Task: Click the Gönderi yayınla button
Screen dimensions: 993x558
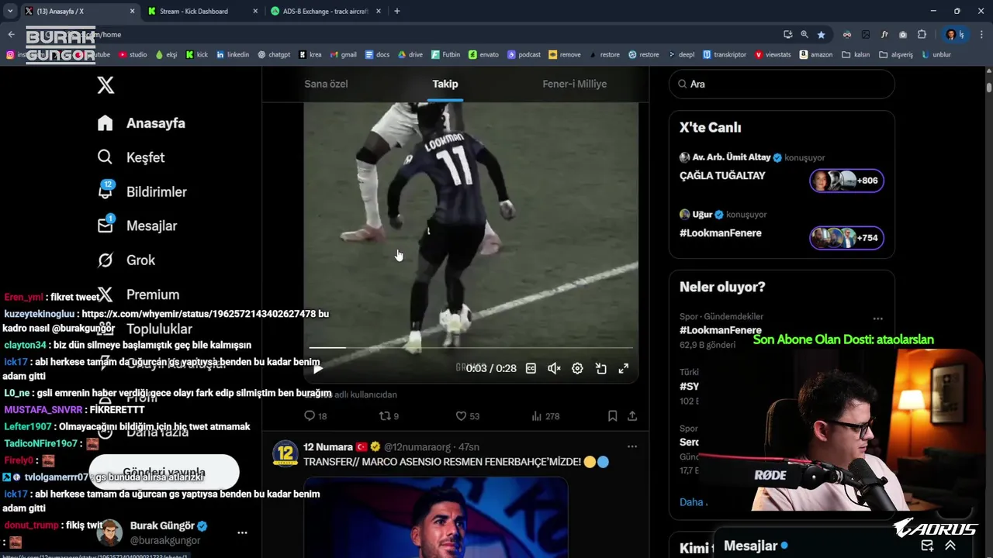Action: pos(164,472)
